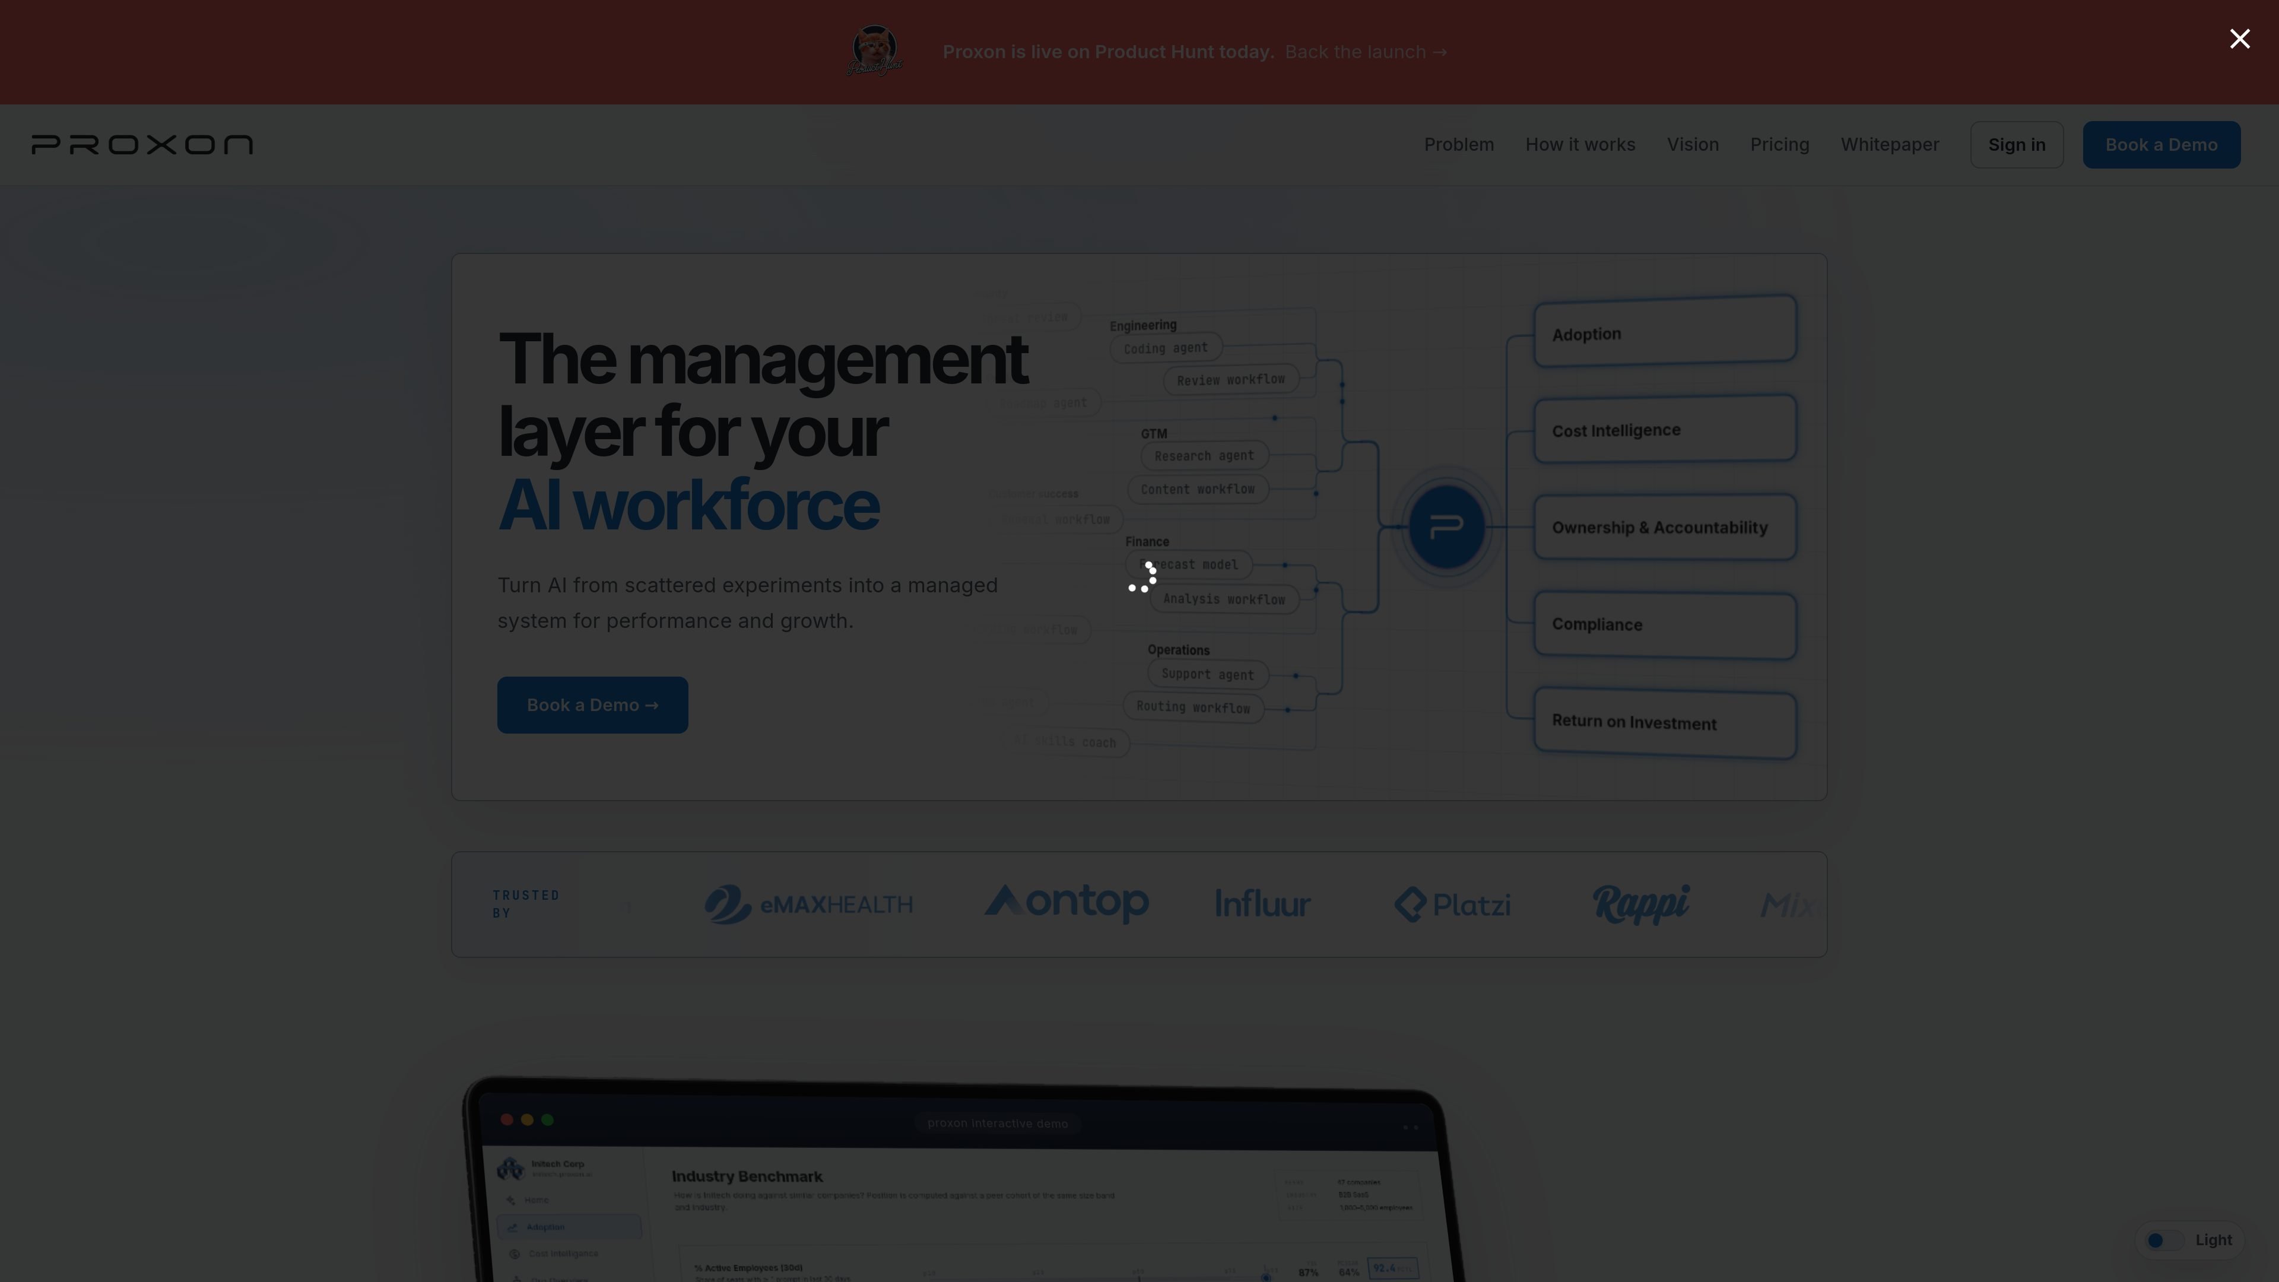This screenshot has width=2279, height=1282.
Task: Open the Back the launch link
Action: click(1365, 52)
